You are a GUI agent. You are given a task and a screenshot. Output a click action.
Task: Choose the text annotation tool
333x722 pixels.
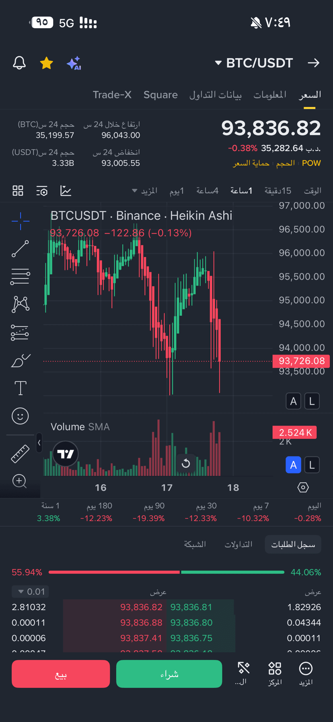coord(20,388)
